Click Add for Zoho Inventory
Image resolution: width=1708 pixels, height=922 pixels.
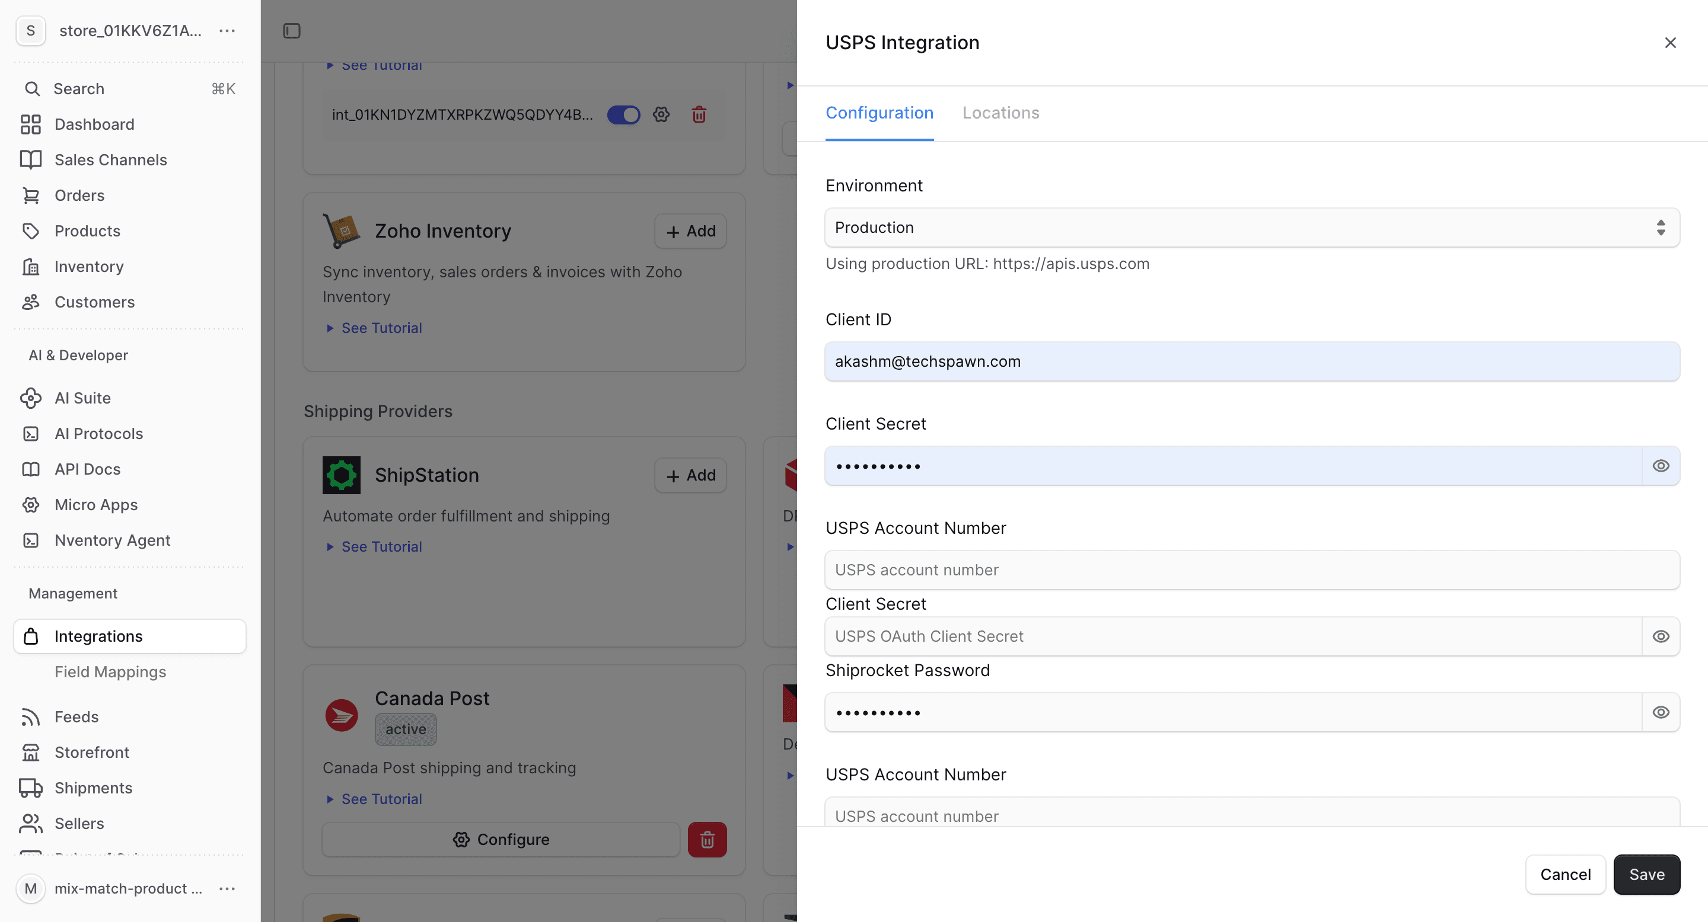(x=690, y=231)
